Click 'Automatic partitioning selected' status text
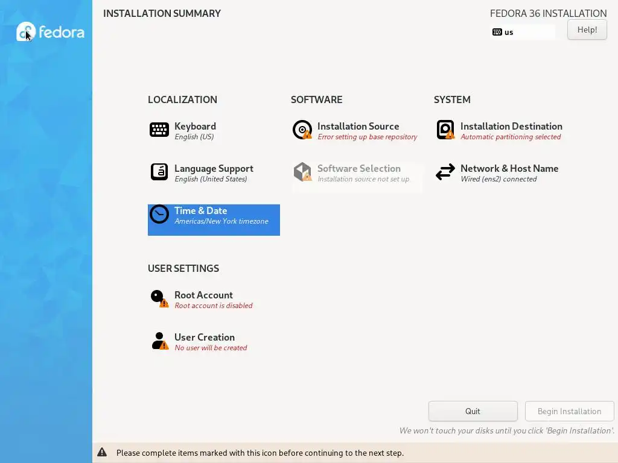 click(511, 137)
